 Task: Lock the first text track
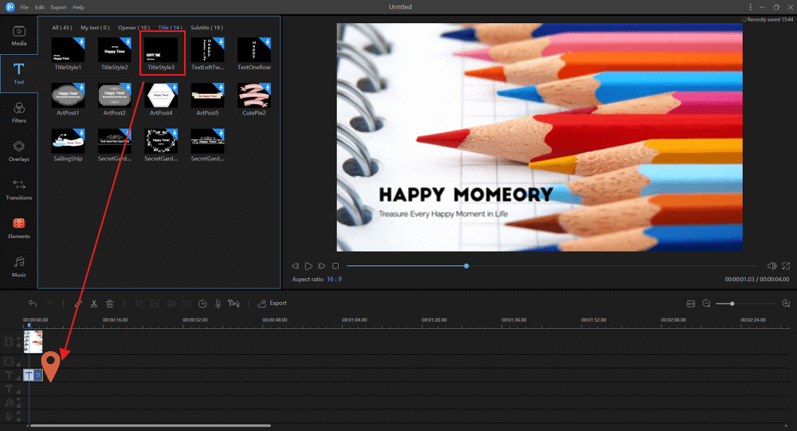[x=18, y=380]
